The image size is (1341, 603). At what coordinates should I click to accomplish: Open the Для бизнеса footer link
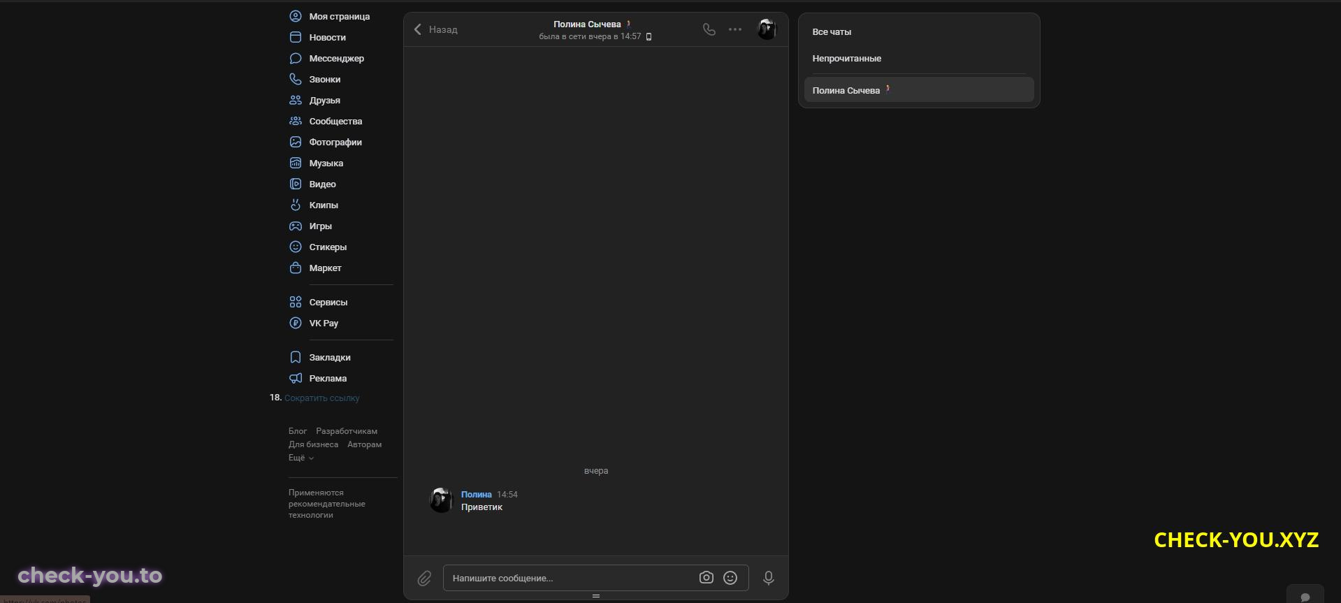[313, 444]
